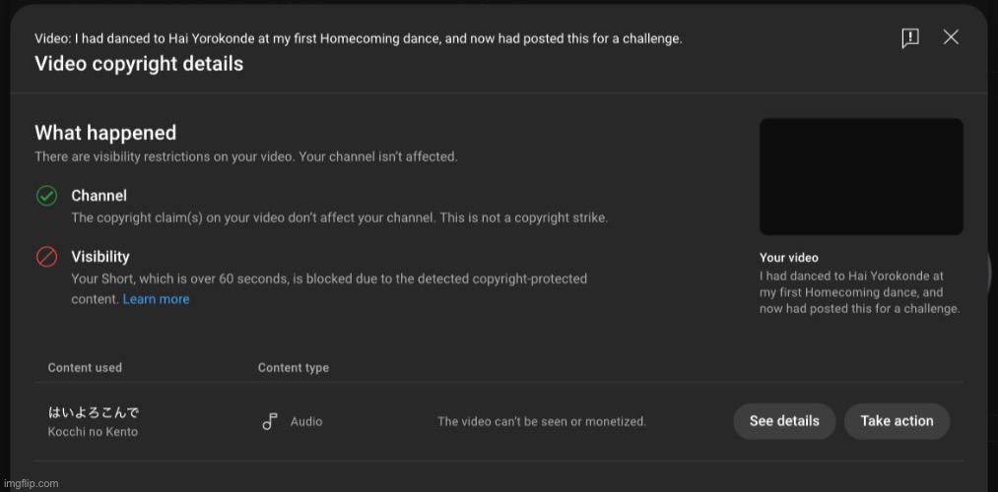Click the green Channel checkmark icon
This screenshot has width=998, height=492.
(46, 196)
